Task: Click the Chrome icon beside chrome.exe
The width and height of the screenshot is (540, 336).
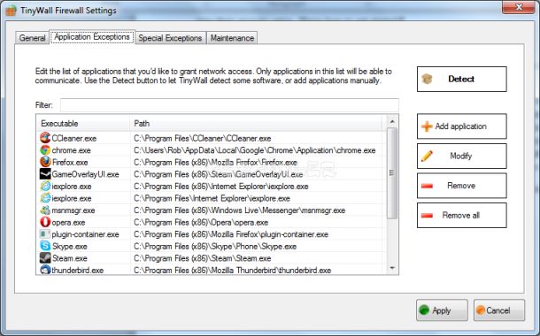Action: (x=45, y=150)
